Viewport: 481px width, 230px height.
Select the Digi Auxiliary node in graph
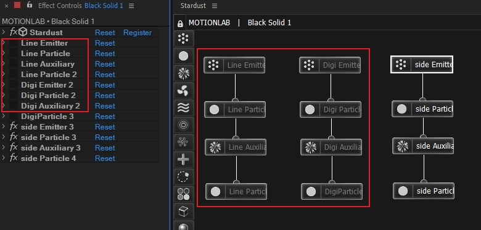point(331,147)
